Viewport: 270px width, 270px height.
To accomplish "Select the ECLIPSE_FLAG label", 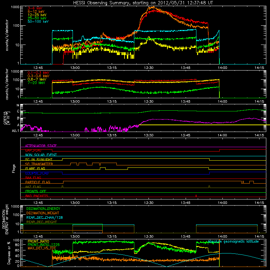I will tap(37, 173).
